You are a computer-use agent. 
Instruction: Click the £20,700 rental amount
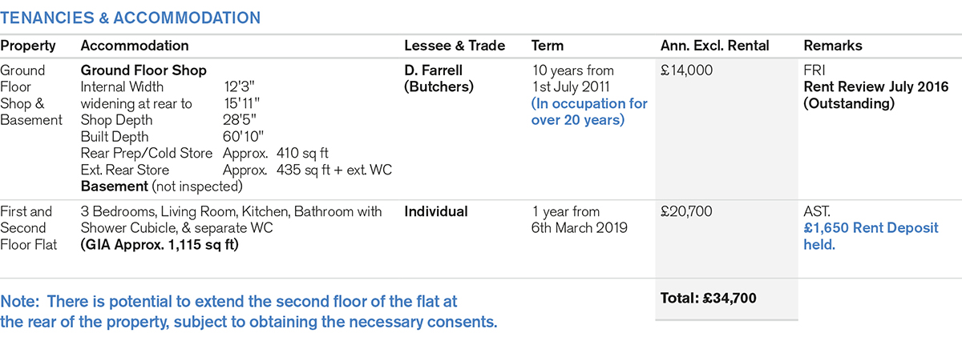(x=686, y=212)
